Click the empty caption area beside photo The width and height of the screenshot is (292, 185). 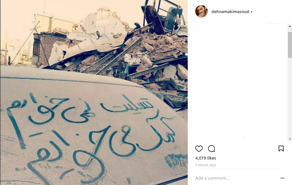[x=240, y=82]
